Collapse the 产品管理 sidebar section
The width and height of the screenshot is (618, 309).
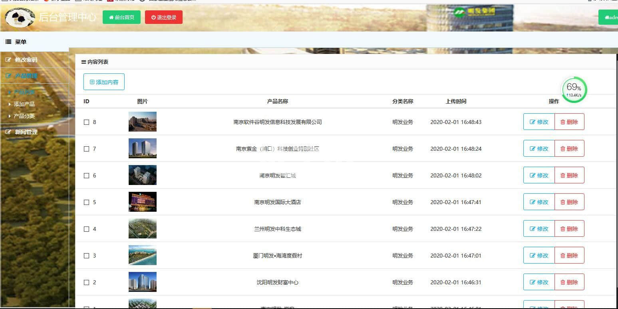[x=26, y=76]
